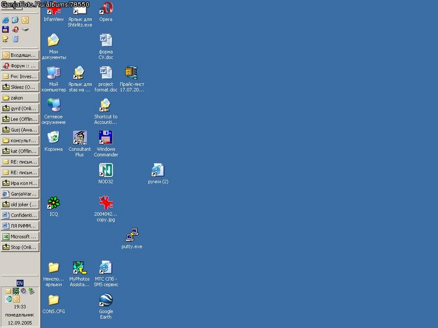Open the Stop (Onli... chat window
The width and height of the screenshot is (438, 328).
pyautogui.click(x=20, y=248)
